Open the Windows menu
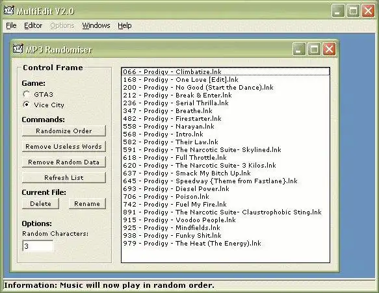 (96, 25)
